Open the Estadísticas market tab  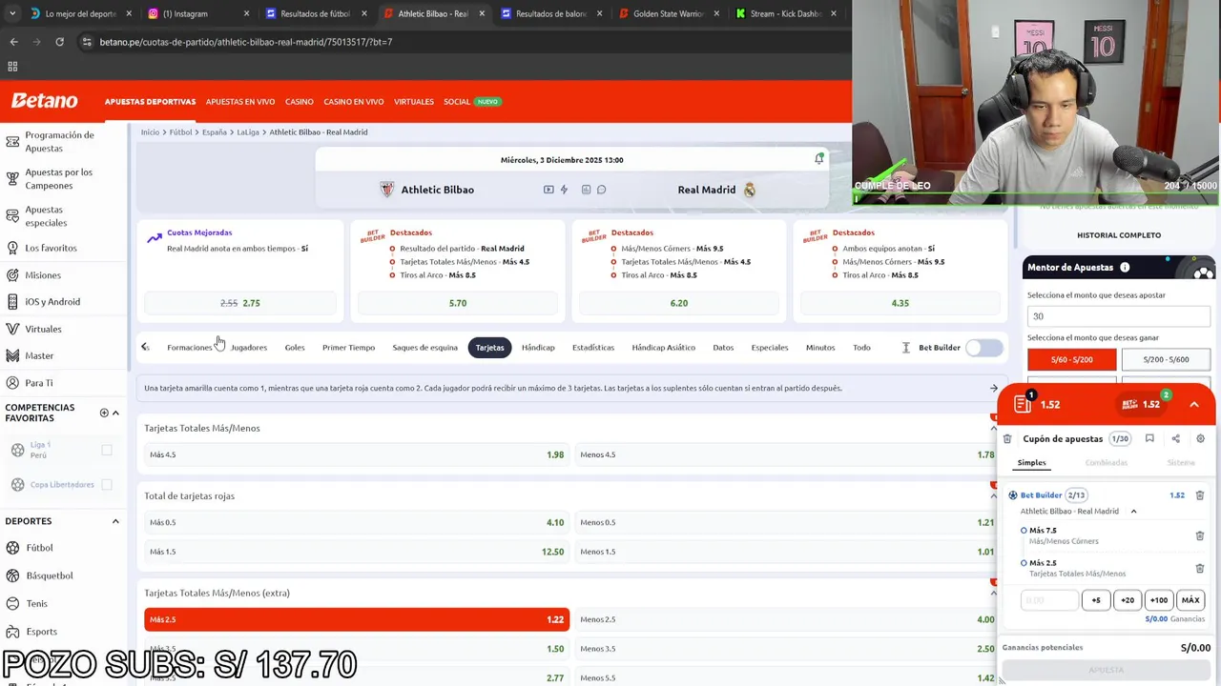(x=593, y=348)
